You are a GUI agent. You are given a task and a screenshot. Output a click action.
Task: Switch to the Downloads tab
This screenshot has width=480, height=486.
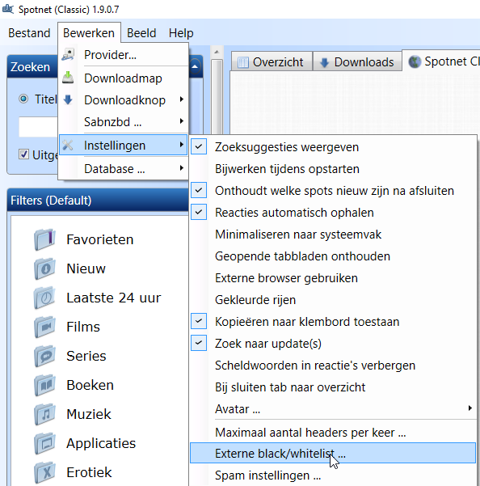[x=358, y=62]
